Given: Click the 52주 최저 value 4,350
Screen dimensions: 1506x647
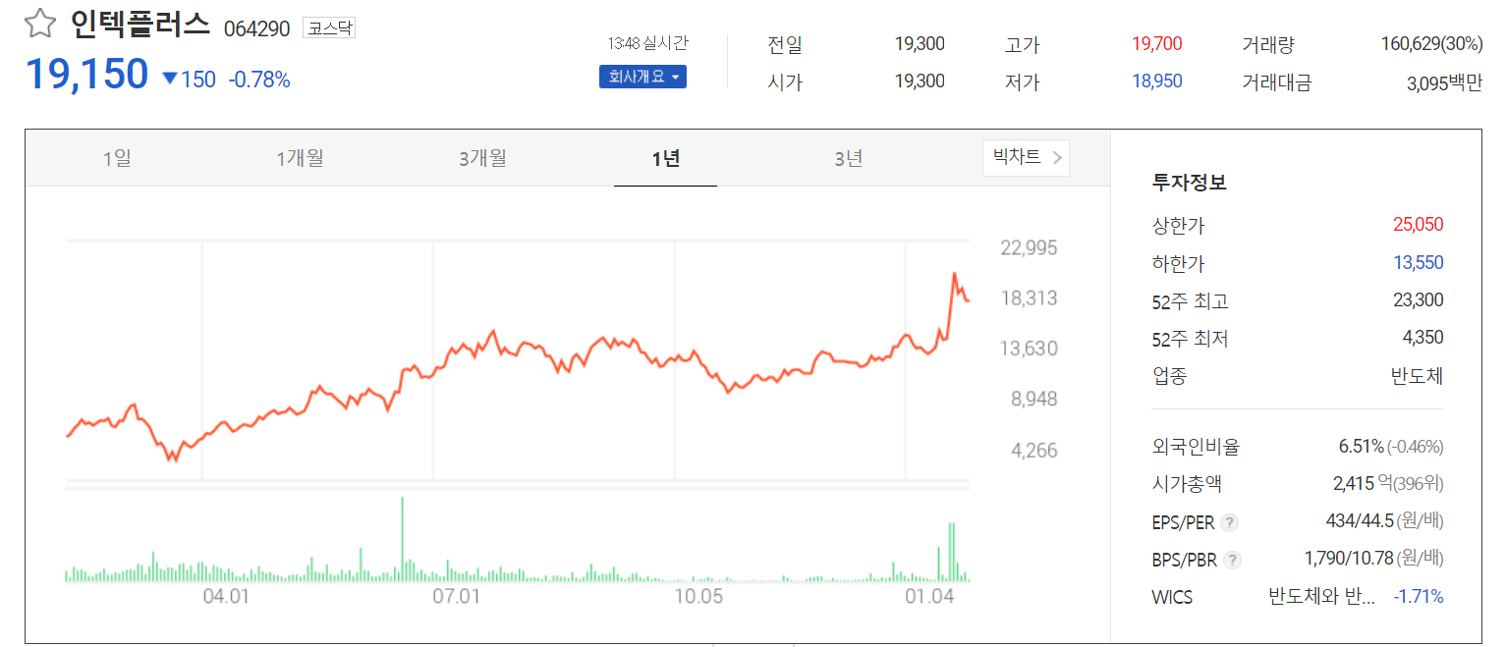Looking at the screenshot, I should pos(1422,338).
